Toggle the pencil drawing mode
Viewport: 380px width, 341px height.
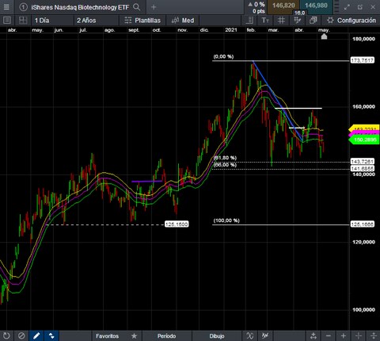36,336
